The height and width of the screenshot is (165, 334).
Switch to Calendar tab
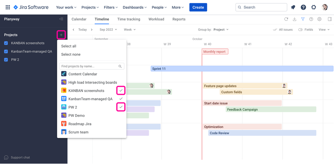[x=79, y=19]
